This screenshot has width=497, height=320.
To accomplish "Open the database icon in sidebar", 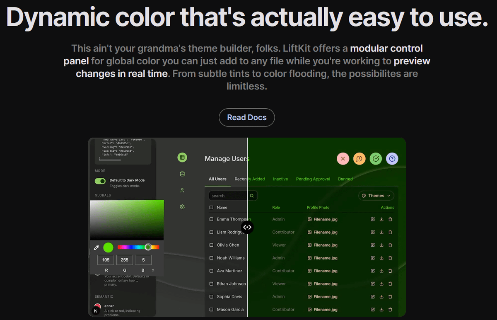I will pyautogui.click(x=182, y=174).
